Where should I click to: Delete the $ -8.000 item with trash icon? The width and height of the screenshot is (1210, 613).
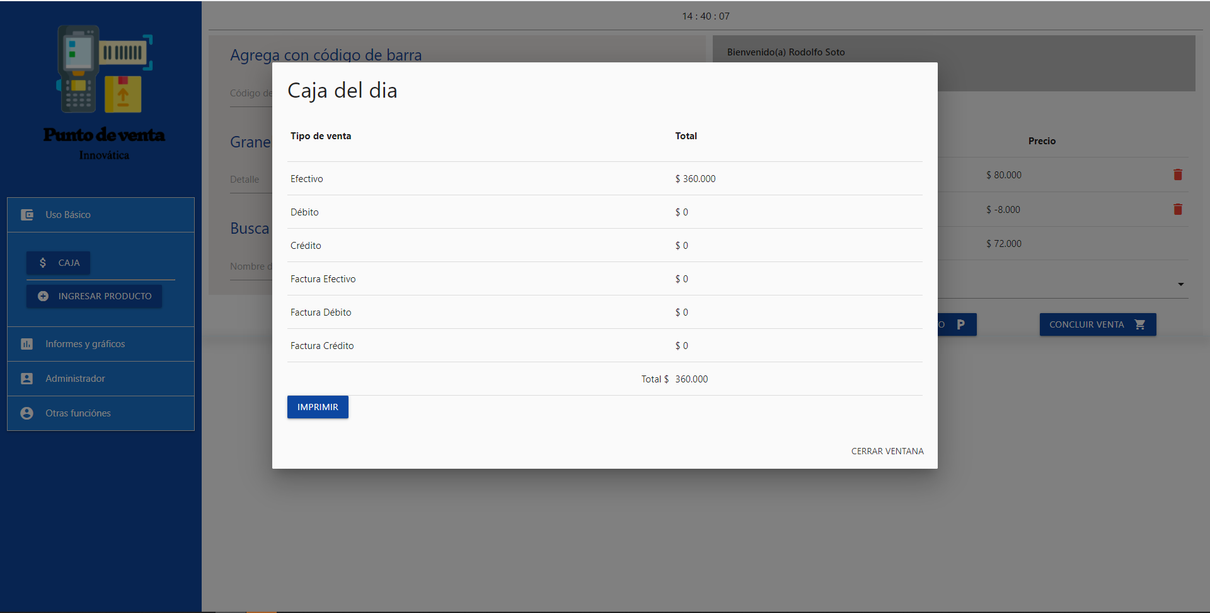point(1177,210)
